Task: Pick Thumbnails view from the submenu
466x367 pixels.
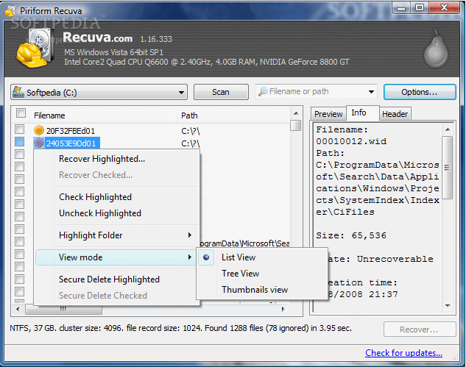Action: (255, 290)
